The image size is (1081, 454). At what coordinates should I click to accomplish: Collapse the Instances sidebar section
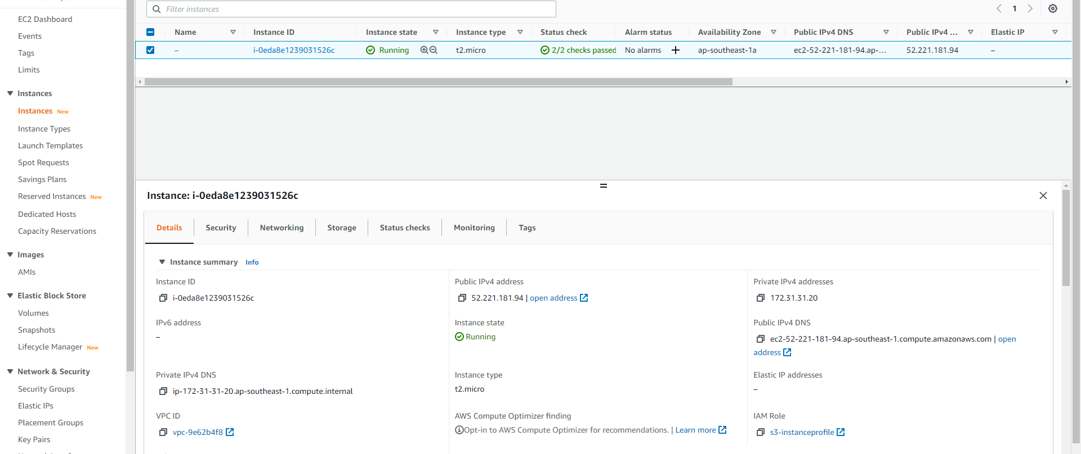(10, 93)
